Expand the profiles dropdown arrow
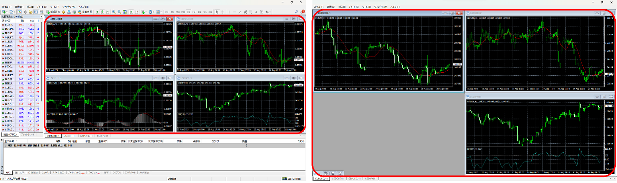 pyautogui.click(x=14, y=12)
